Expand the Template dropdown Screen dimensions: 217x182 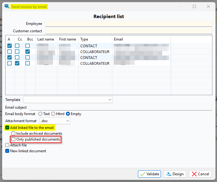(x=110, y=100)
